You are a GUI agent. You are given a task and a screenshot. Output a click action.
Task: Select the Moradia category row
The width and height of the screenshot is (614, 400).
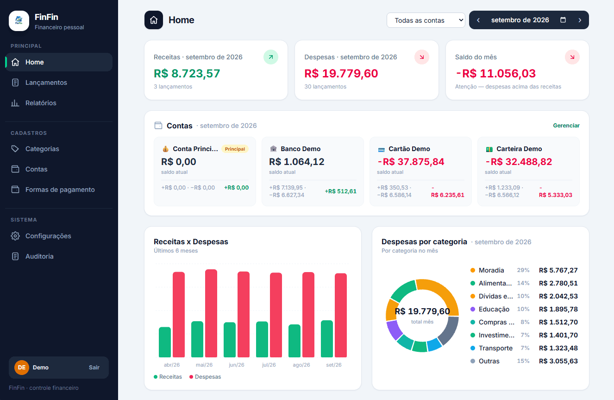(524, 270)
